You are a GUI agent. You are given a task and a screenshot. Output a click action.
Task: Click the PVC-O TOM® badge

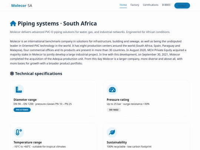tap(22, 110)
